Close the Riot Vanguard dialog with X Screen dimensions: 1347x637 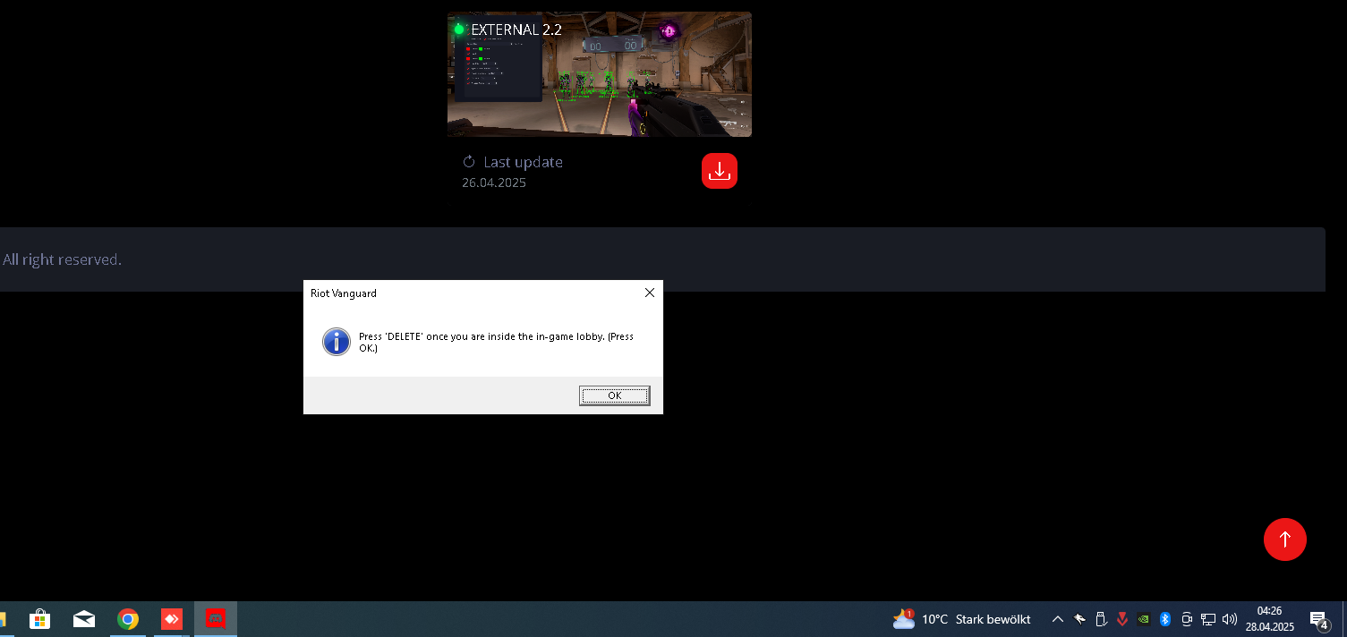650,293
